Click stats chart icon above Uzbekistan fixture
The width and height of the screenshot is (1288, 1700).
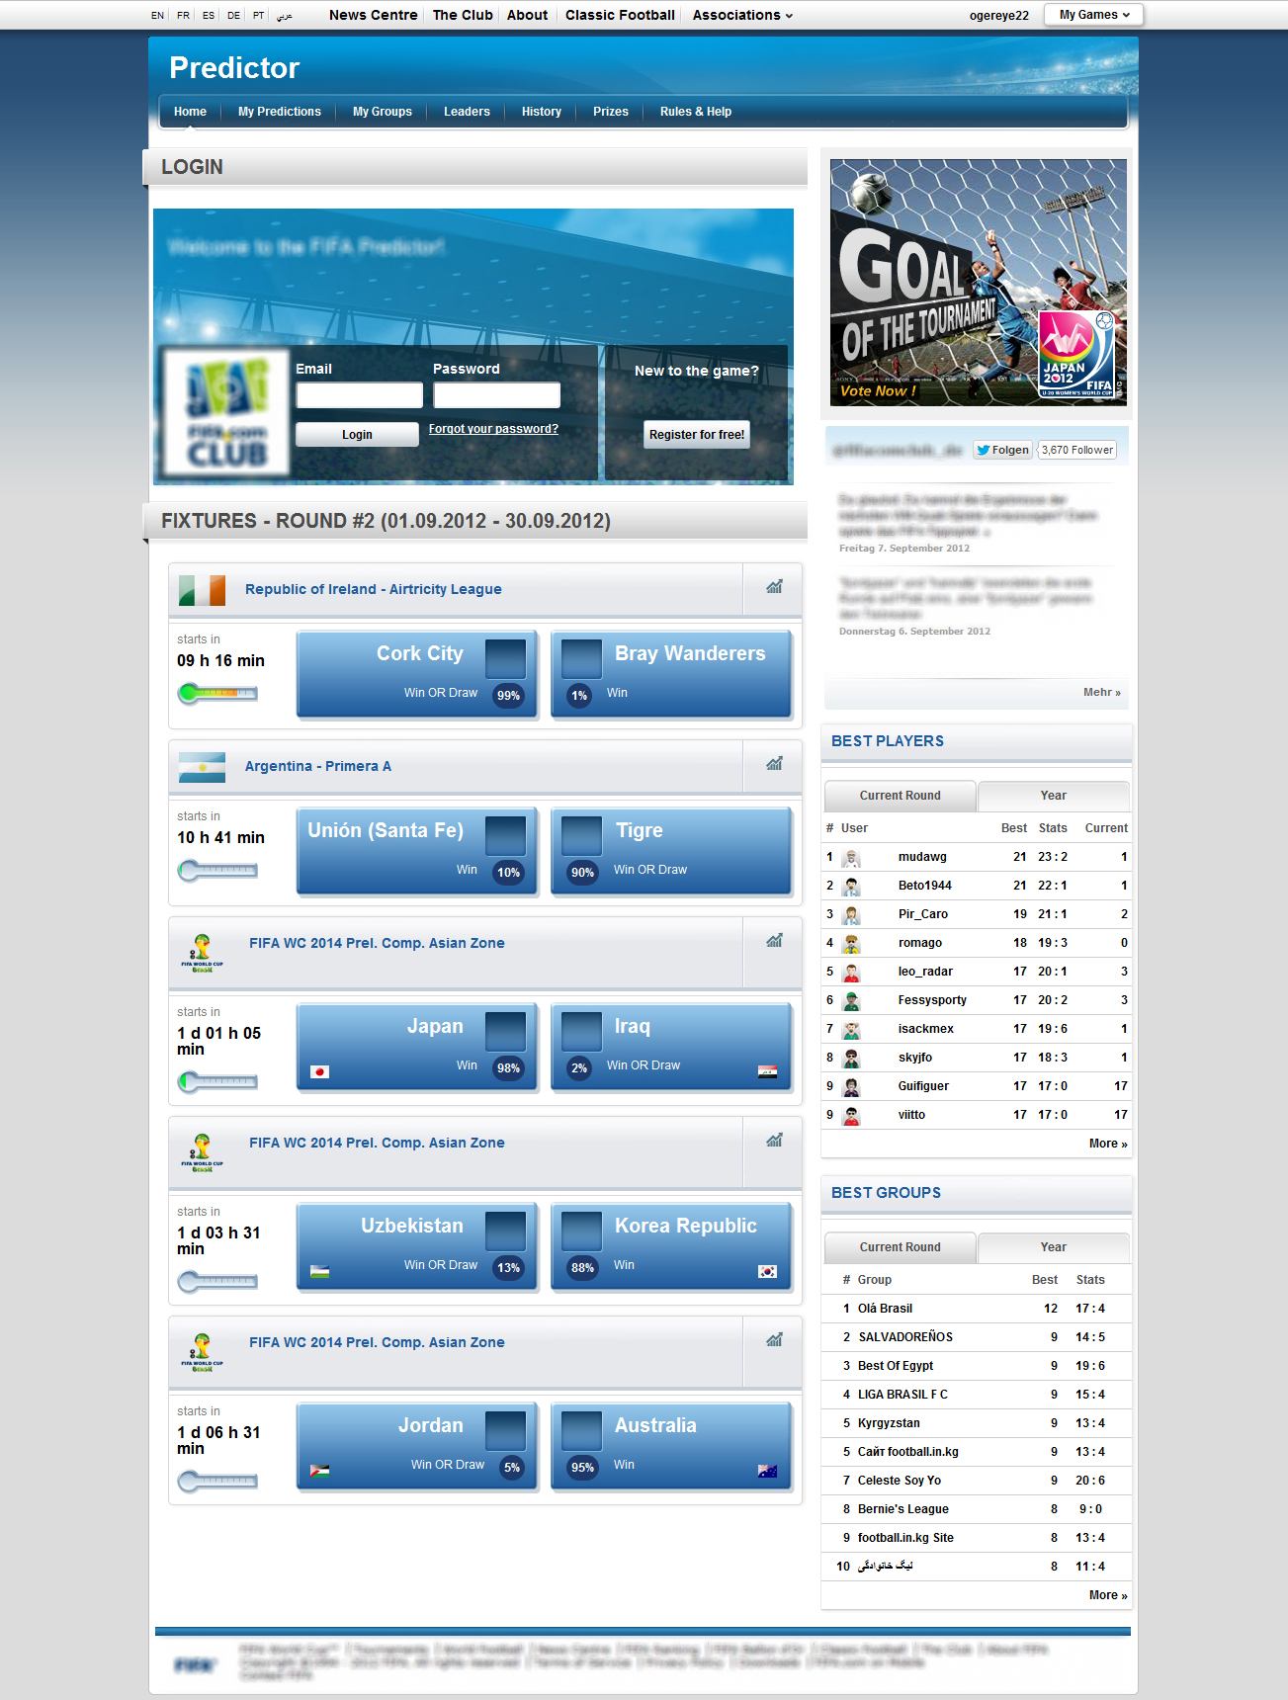(x=774, y=1141)
